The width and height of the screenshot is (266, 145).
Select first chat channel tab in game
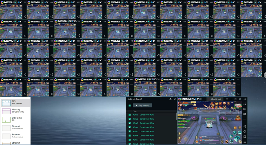(180, 115)
